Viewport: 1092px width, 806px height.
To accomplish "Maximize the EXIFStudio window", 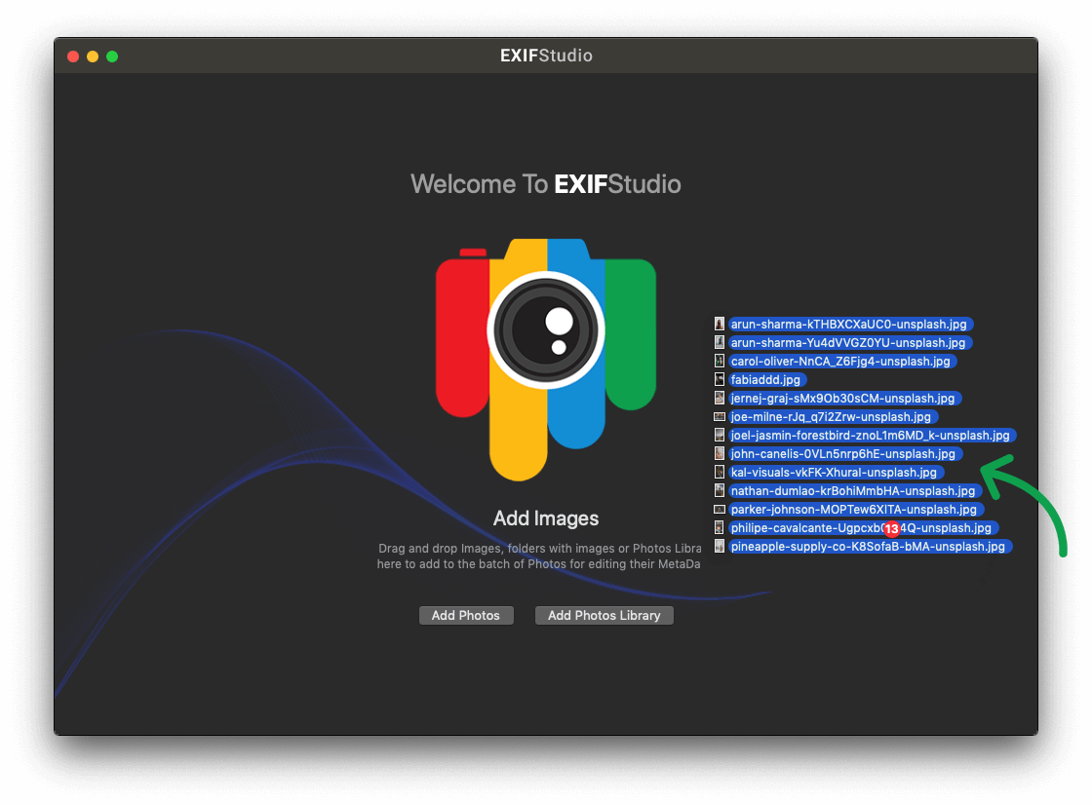I will [x=112, y=57].
